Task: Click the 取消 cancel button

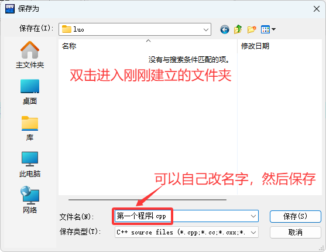Action: click(x=295, y=232)
